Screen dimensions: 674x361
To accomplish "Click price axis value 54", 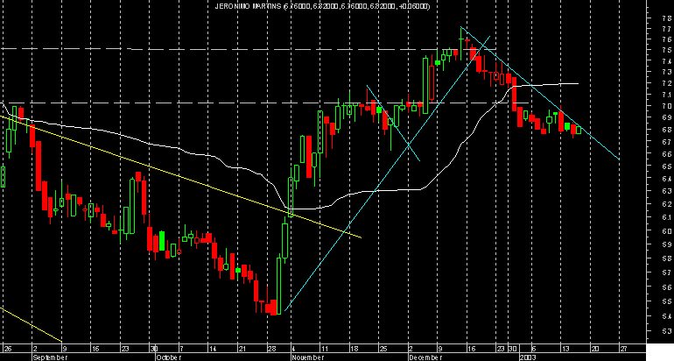I will coord(667,316).
